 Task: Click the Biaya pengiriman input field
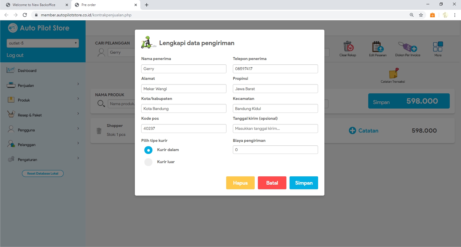coord(275,150)
